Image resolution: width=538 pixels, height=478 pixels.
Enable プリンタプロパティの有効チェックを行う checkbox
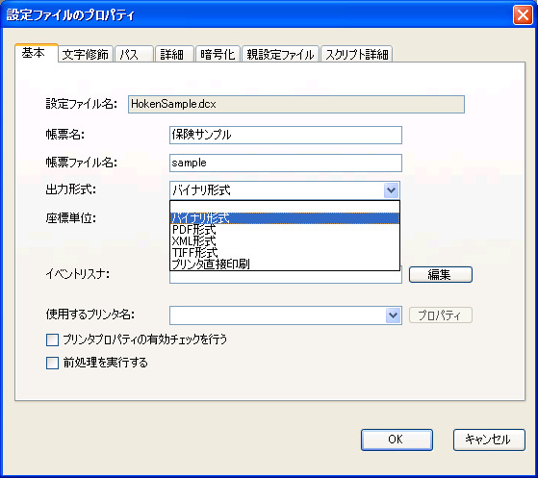(x=52, y=340)
